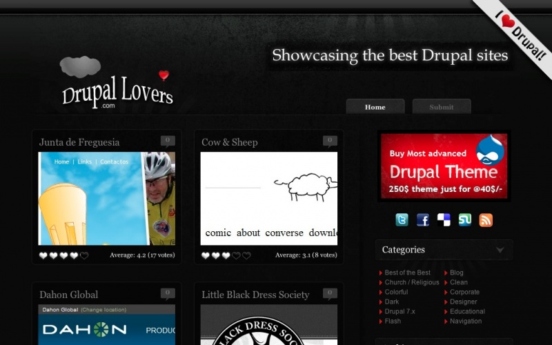Collapse the Categories panel arrow
This screenshot has width=552, height=345.
tap(500, 250)
